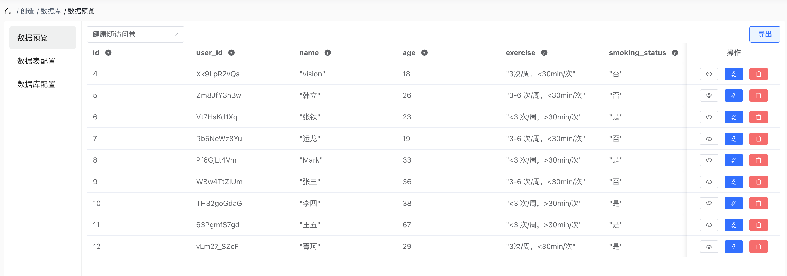787x276 pixels.
Task: Edit the row for "张三"
Action: [x=734, y=182]
